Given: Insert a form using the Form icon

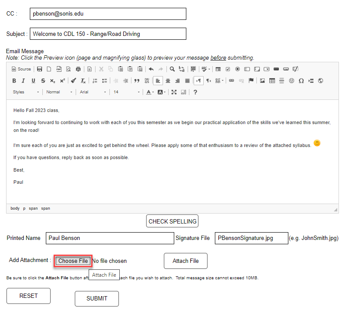Looking at the screenshot, I should pyautogui.click(x=218, y=69).
